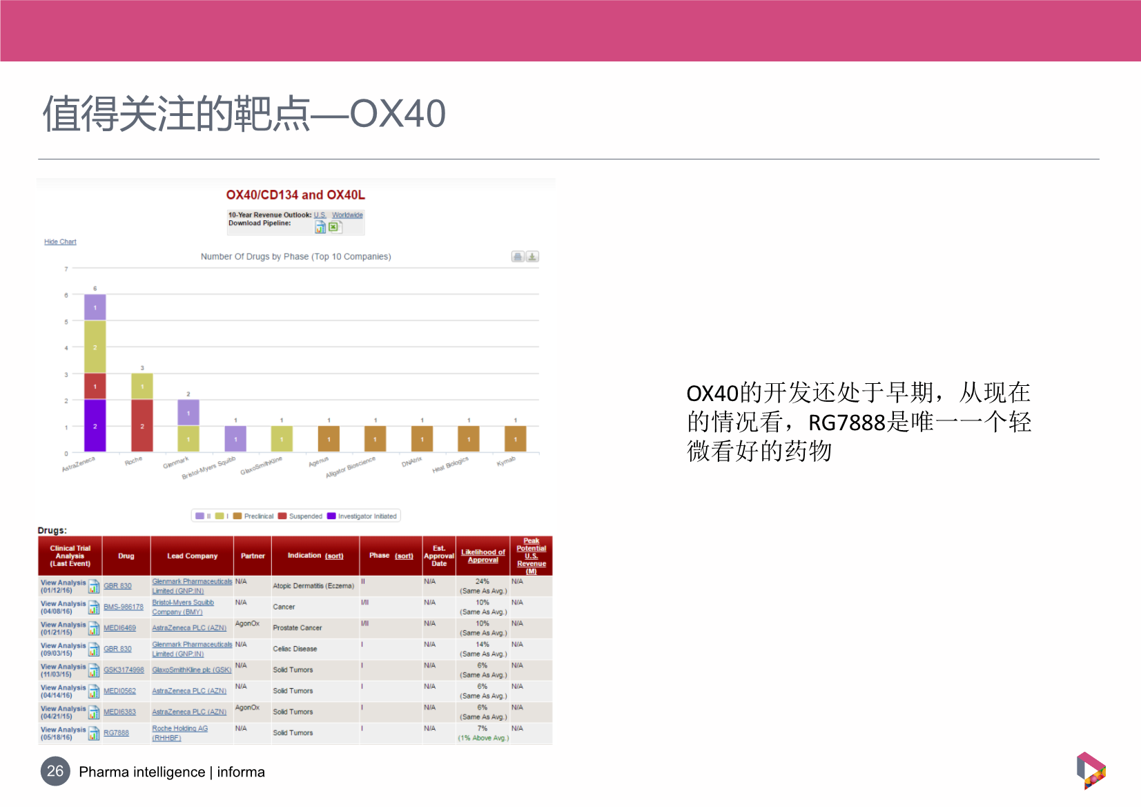Image resolution: width=1141 pixels, height=807 pixels.
Task: Open the MEDI6469 drug link
Action: coord(119,628)
